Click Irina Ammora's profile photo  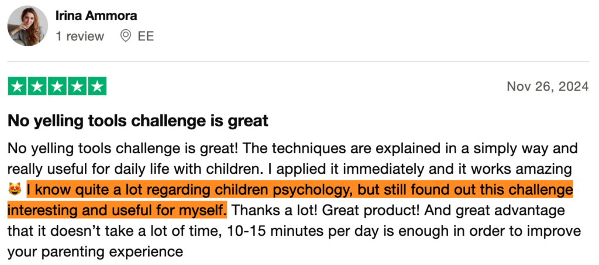(x=27, y=26)
